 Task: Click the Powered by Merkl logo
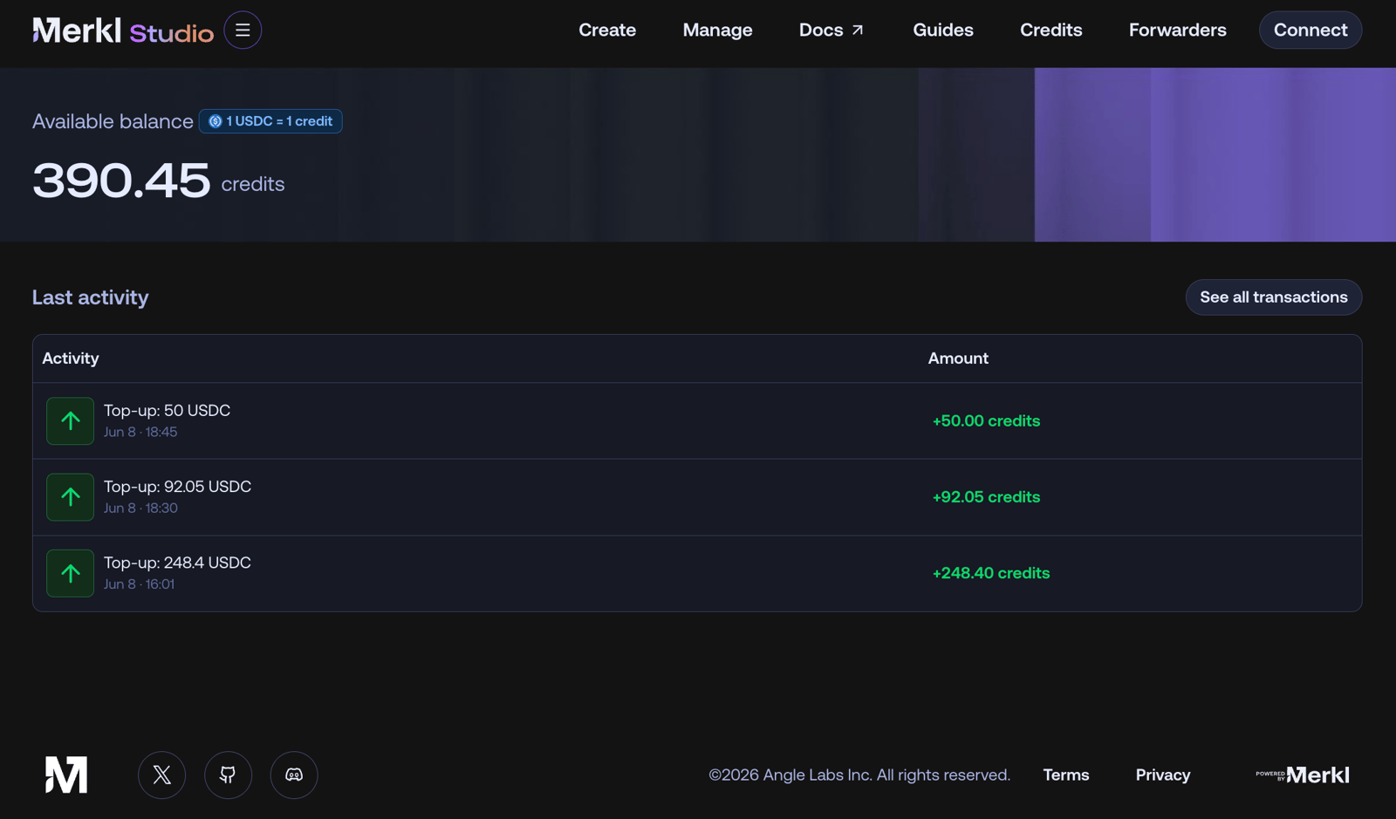pyautogui.click(x=1303, y=775)
